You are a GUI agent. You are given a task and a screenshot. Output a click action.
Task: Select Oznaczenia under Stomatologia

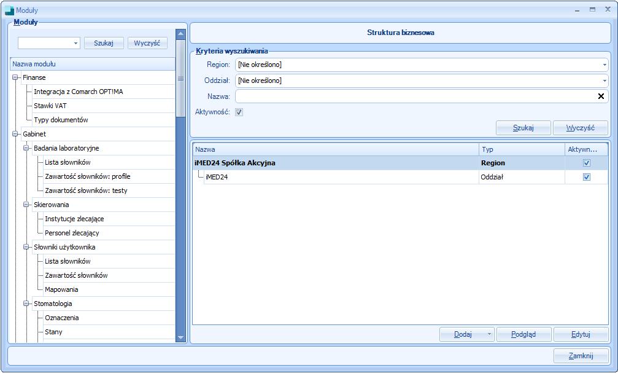pyautogui.click(x=62, y=318)
